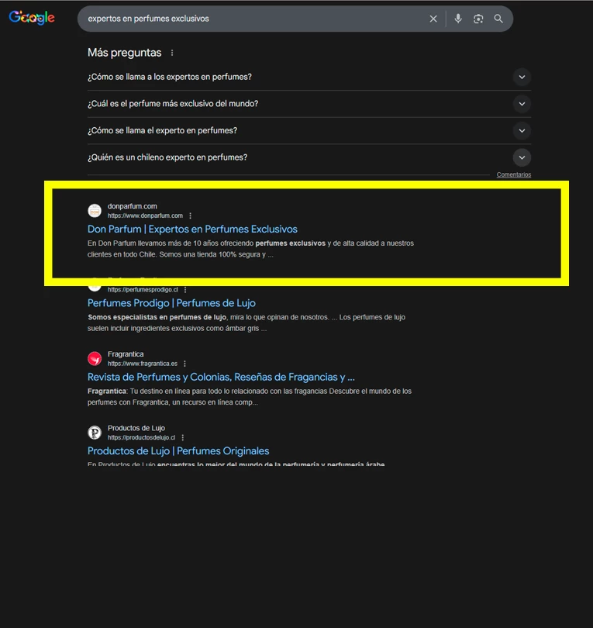Click the donparfum.com favicon
The width and height of the screenshot is (593, 628).
(x=95, y=211)
